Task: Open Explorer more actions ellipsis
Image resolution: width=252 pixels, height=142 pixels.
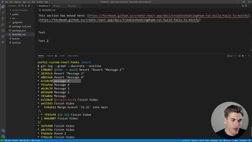Action: click(x=32, y=6)
